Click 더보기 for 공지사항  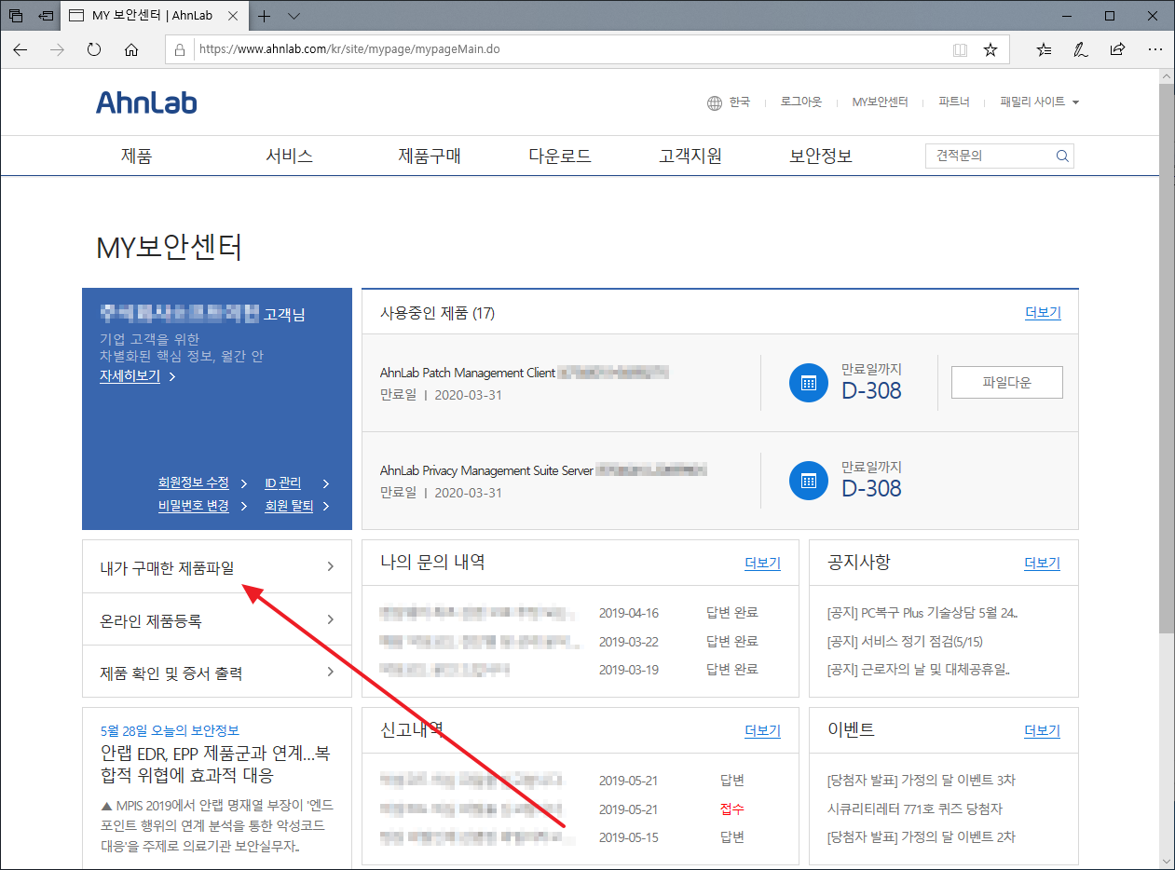tap(1043, 564)
